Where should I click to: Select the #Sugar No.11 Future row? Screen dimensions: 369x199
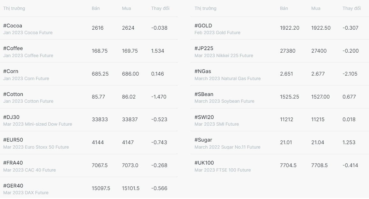coord(280,143)
